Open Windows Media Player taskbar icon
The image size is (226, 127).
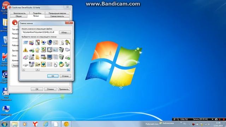tap(25, 124)
